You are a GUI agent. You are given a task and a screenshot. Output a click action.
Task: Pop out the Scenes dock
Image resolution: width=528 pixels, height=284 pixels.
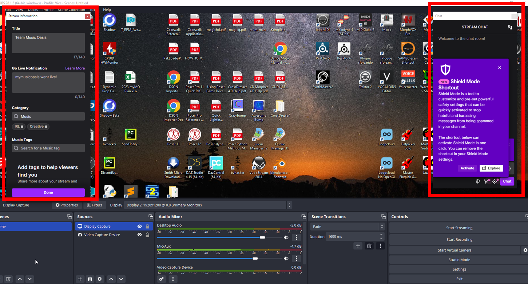point(69,217)
